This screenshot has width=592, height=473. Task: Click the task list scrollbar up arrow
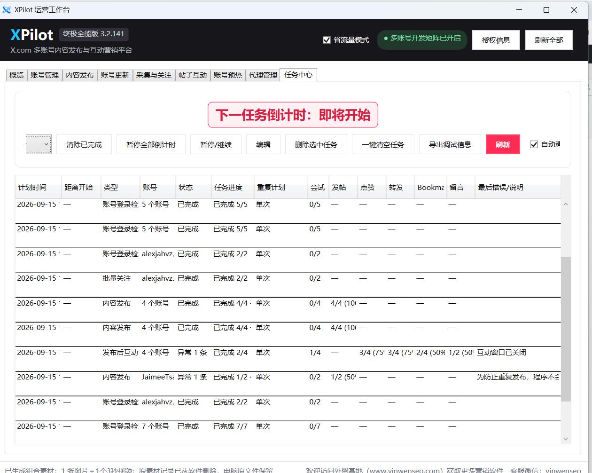[x=566, y=204]
